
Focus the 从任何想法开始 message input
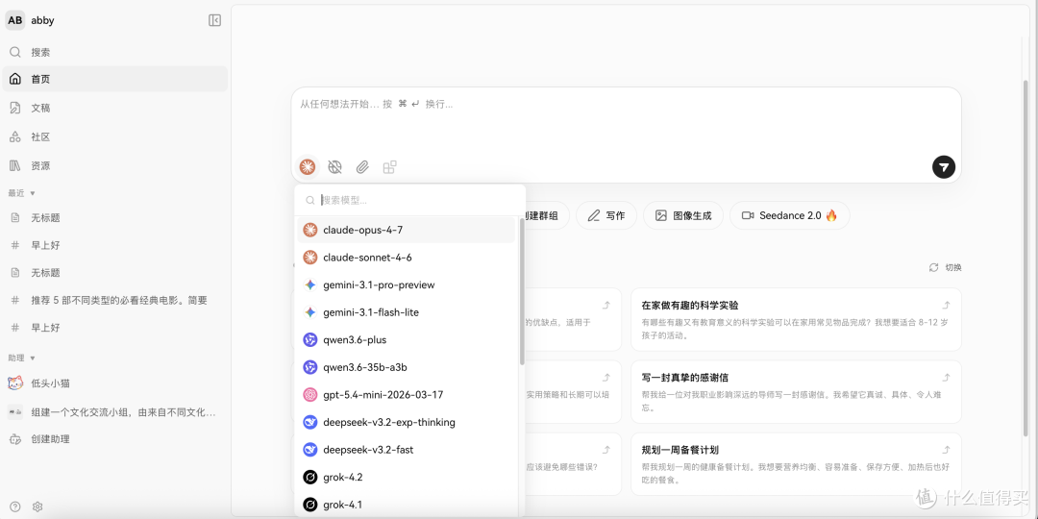click(x=626, y=120)
